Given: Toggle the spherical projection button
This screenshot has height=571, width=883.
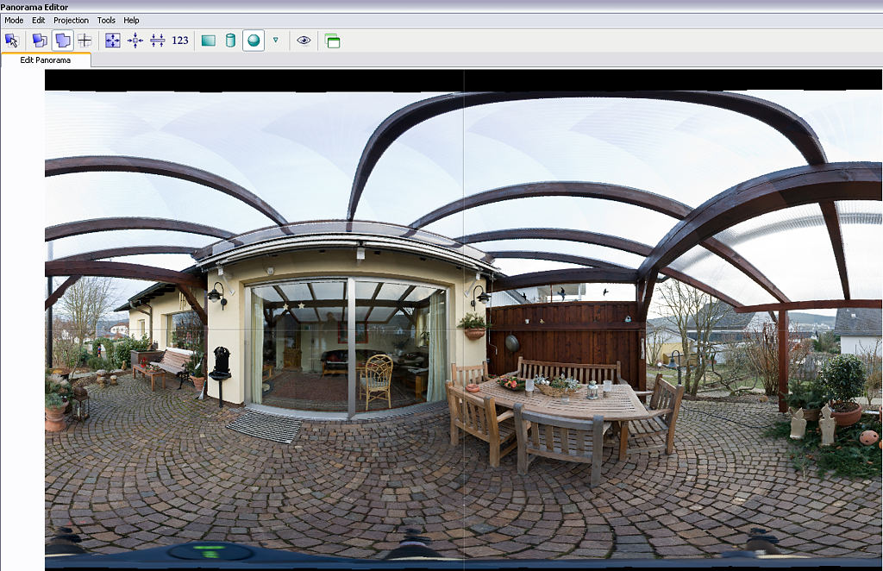Looking at the screenshot, I should tap(254, 40).
